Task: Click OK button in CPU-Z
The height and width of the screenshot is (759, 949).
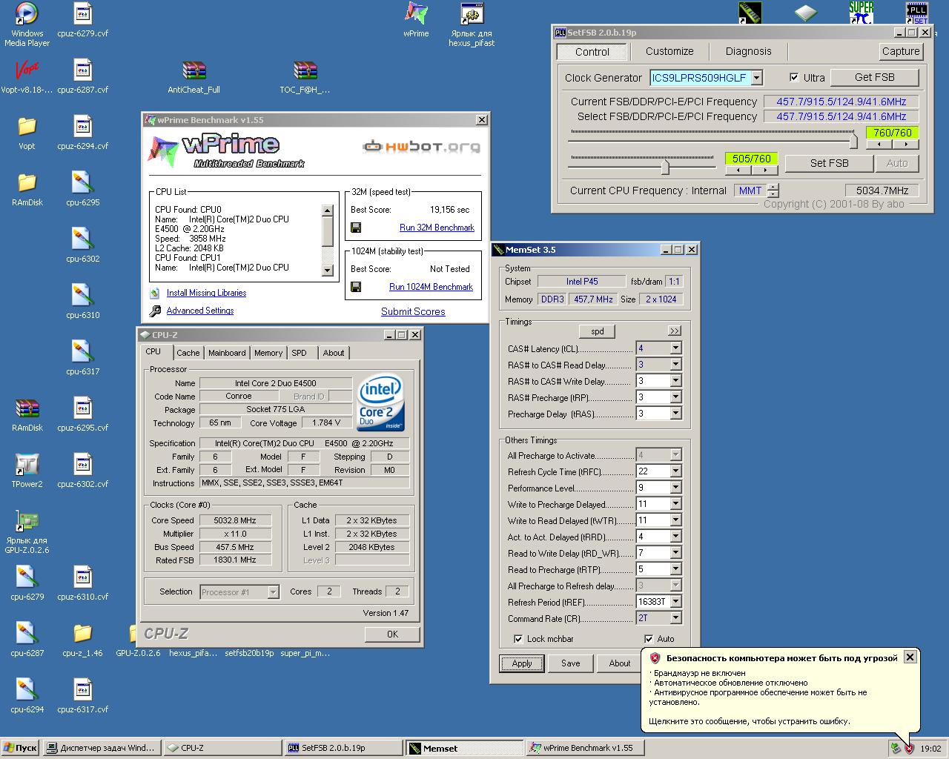Action: [392, 634]
